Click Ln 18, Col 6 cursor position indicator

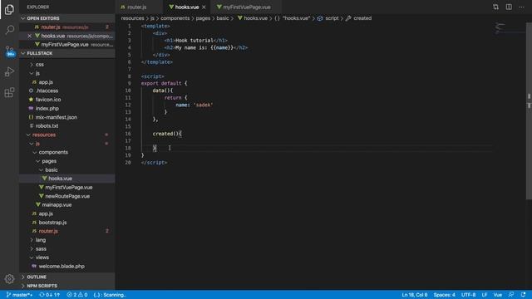pyautogui.click(x=415, y=295)
